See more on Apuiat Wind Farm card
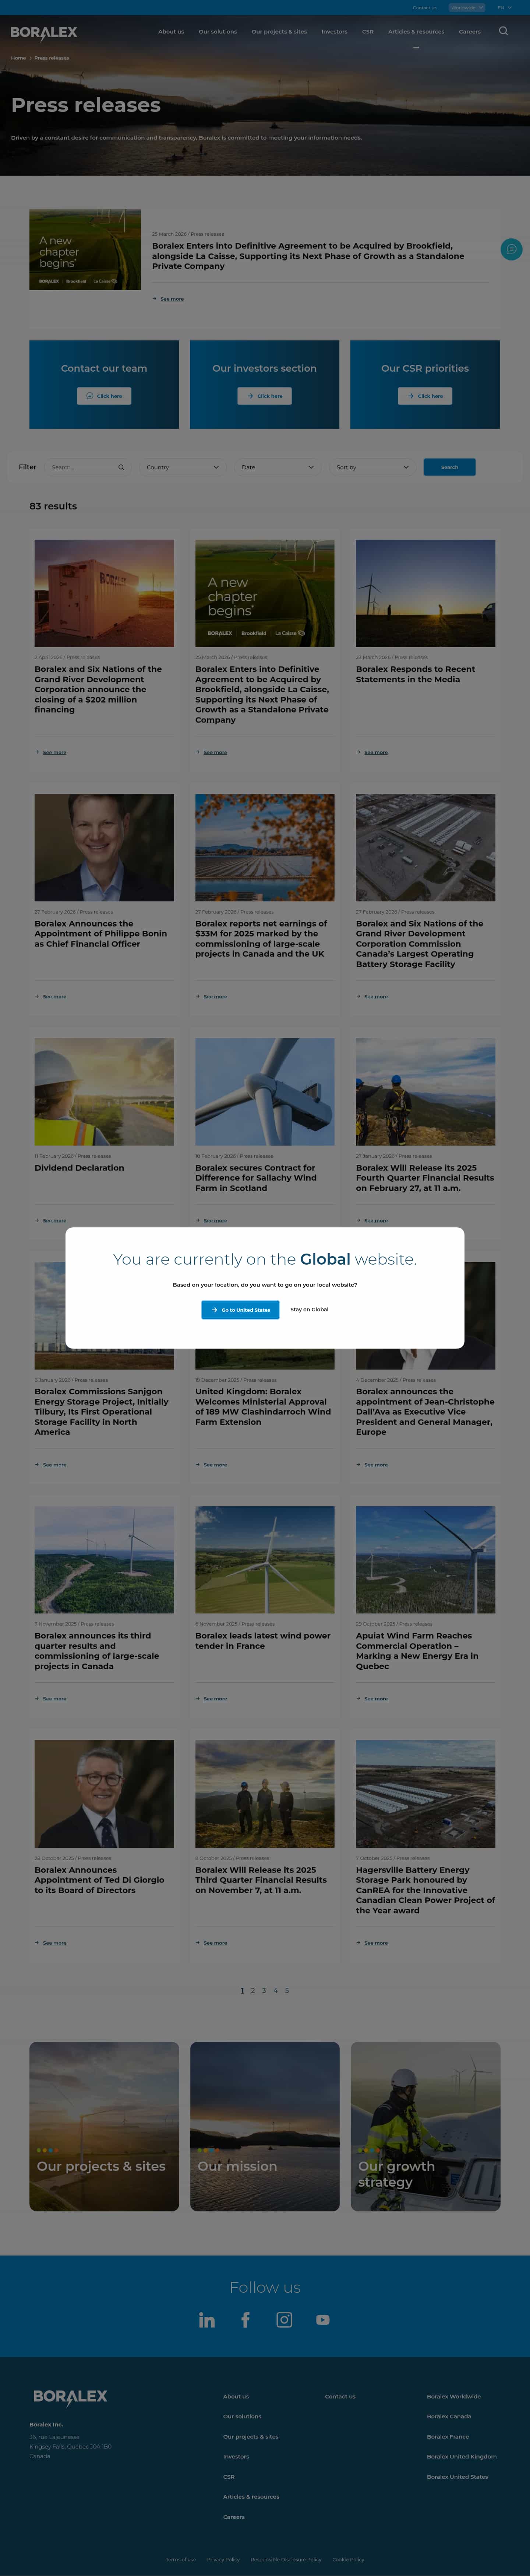Image resolution: width=530 pixels, height=2576 pixels. [x=372, y=1699]
